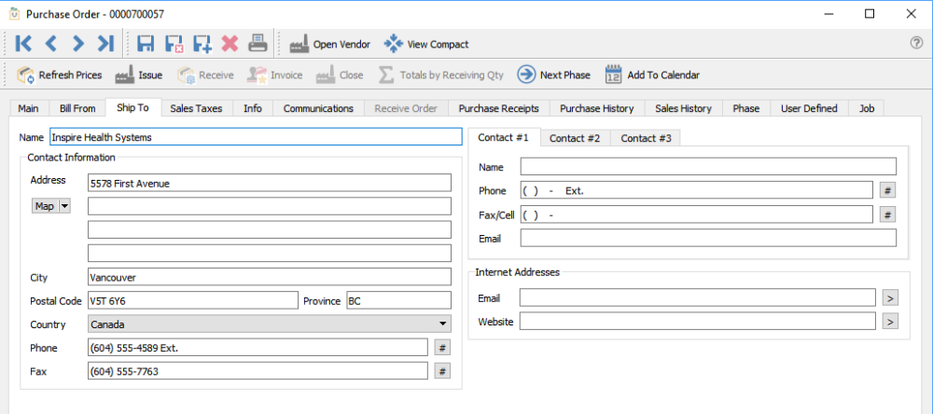Select the Contact #2 tab
933x414 pixels.
[575, 138]
